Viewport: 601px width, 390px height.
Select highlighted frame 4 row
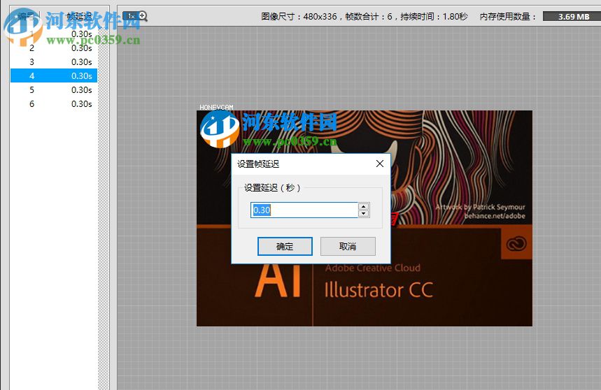pos(54,75)
